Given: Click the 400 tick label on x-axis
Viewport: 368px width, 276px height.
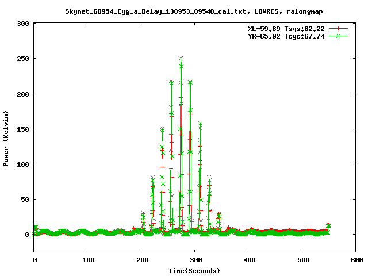Looking at the screenshot, I should click(248, 260).
